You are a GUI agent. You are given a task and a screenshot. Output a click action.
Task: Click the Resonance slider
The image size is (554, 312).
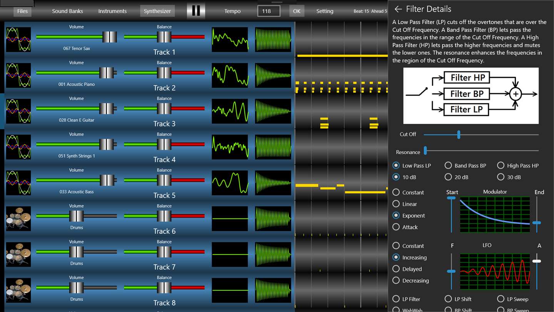[481, 151]
